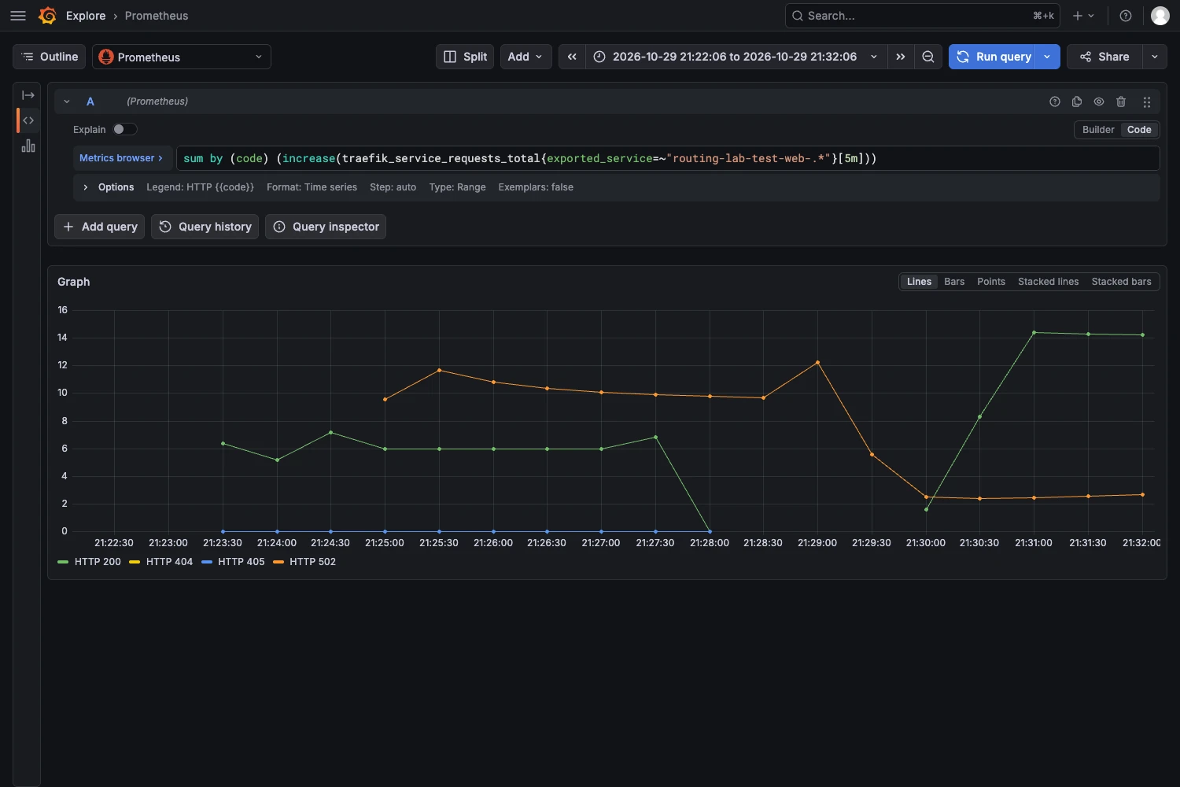Screen dimensions: 1180x787
Task: Open Query inspector
Action: point(326,227)
